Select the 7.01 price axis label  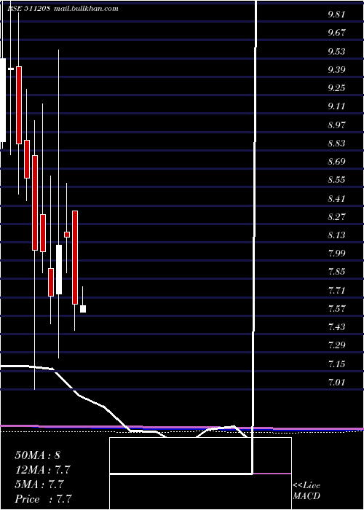(336, 382)
